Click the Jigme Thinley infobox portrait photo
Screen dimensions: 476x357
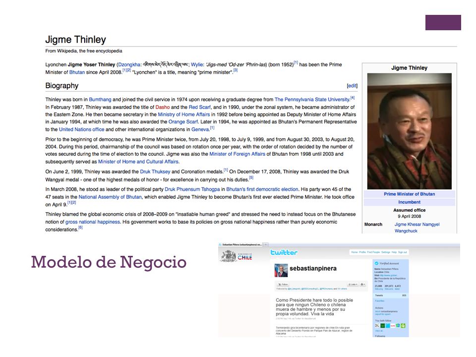[x=409, y=131]
